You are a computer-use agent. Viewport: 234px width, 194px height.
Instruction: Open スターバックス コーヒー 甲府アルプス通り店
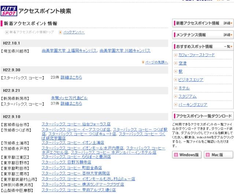[79, 190]
